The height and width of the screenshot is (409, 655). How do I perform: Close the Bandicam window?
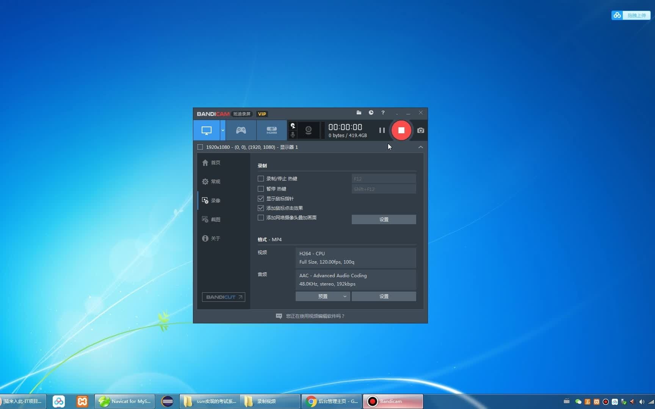tap(421, 112)
